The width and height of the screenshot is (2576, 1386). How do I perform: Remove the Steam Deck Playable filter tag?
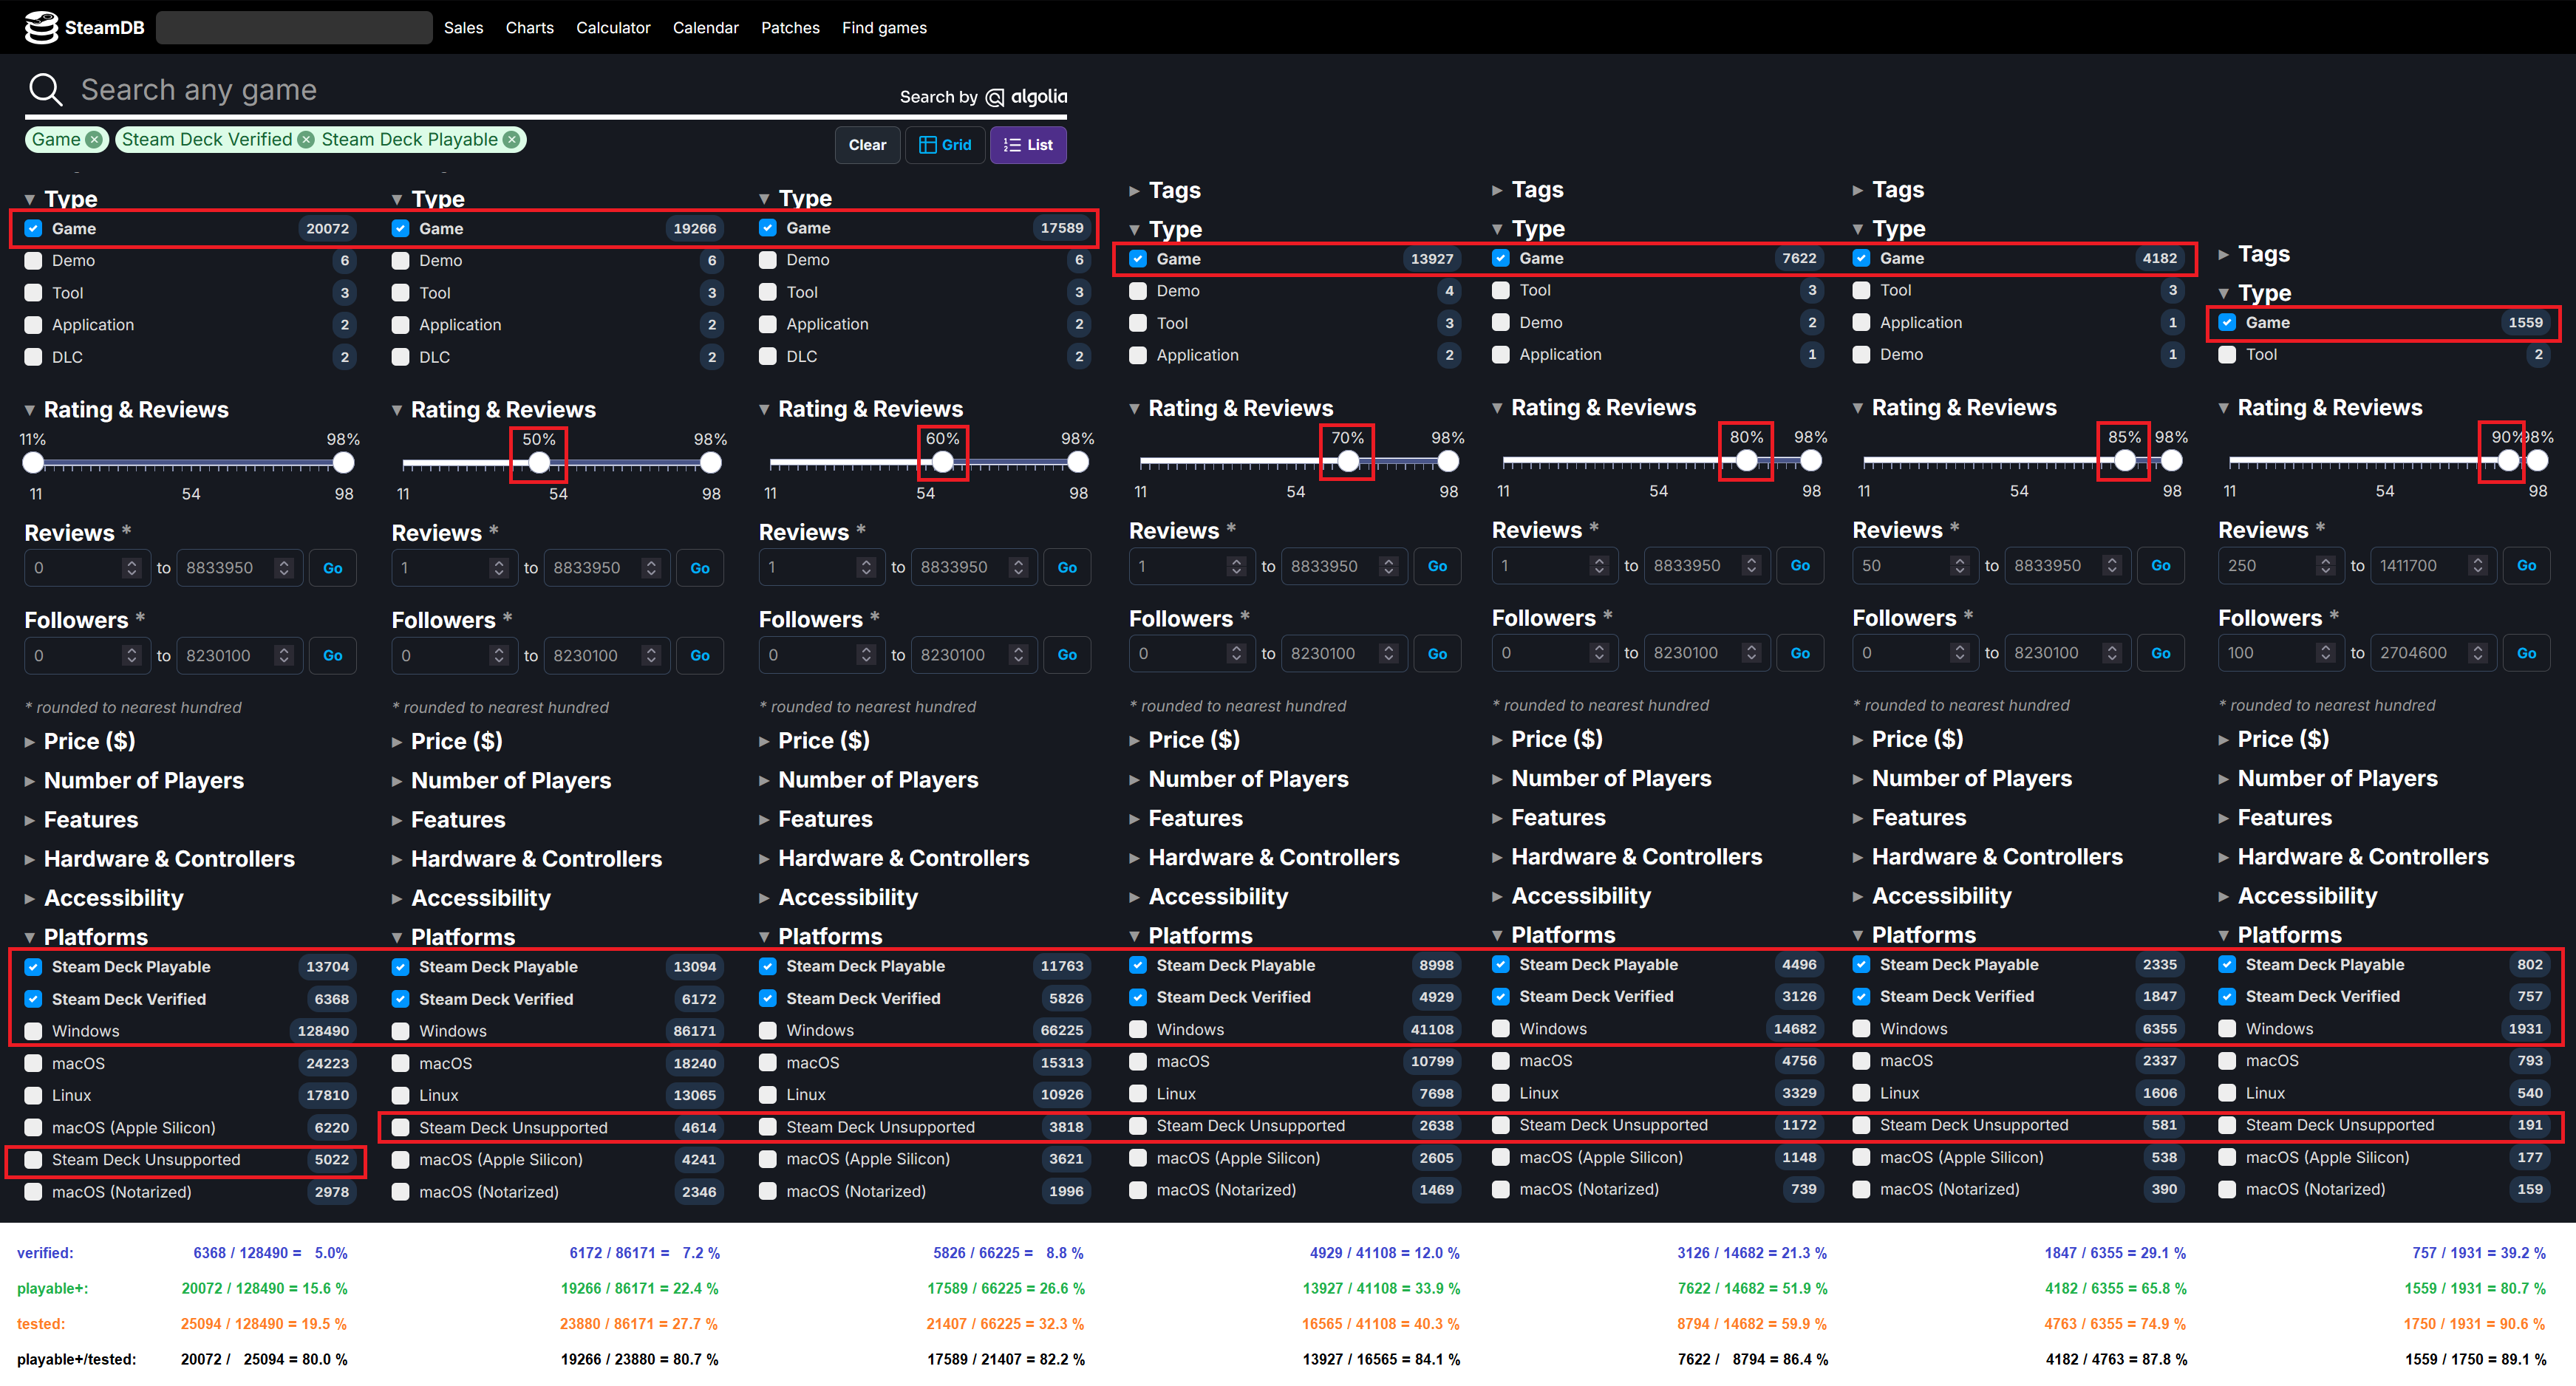click(511, 140)
